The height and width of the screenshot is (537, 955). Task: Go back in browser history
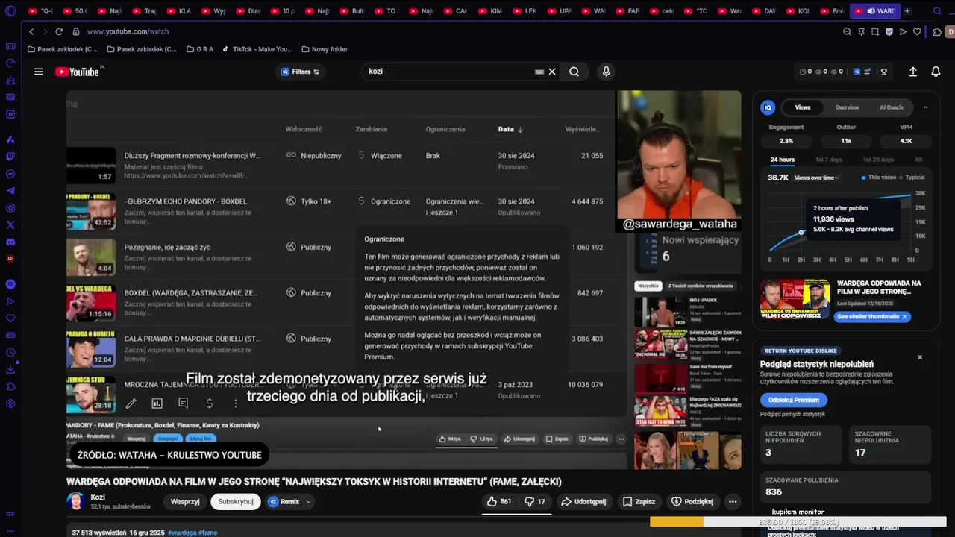tap(31, 31)
